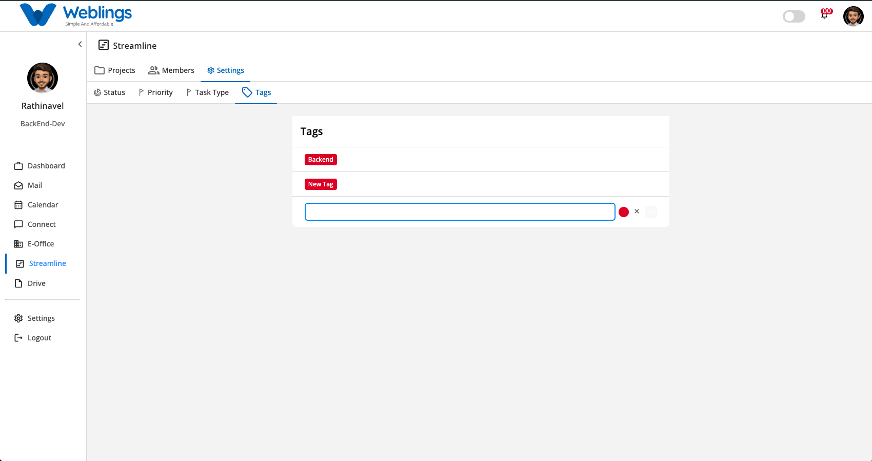The height and width of the screenshot is (461, 872).
Task: Click Logout in the sidebar
Action: point(33,338)
